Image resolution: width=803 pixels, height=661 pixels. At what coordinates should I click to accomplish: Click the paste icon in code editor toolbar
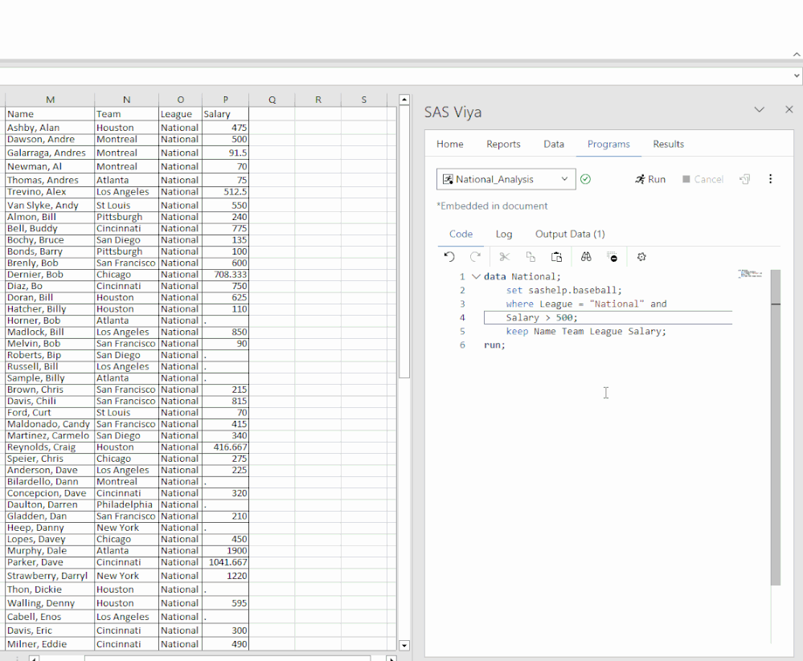pos(556,257)
